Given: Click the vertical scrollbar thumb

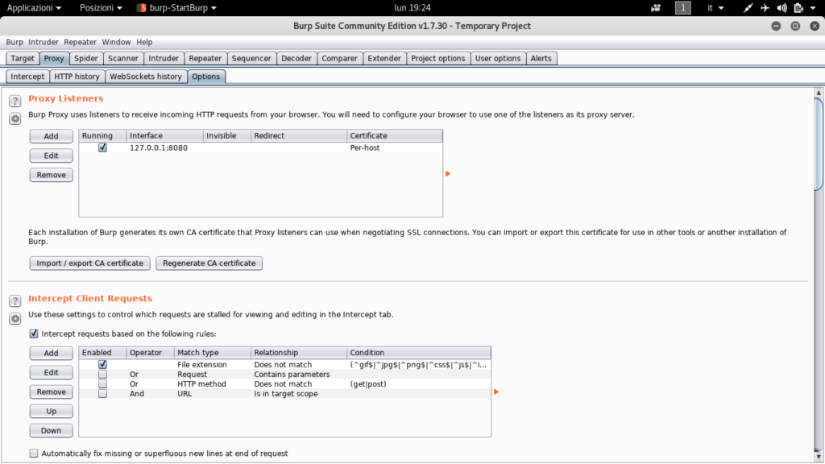Looking at the screenshot, I should [x=819, y=143].
